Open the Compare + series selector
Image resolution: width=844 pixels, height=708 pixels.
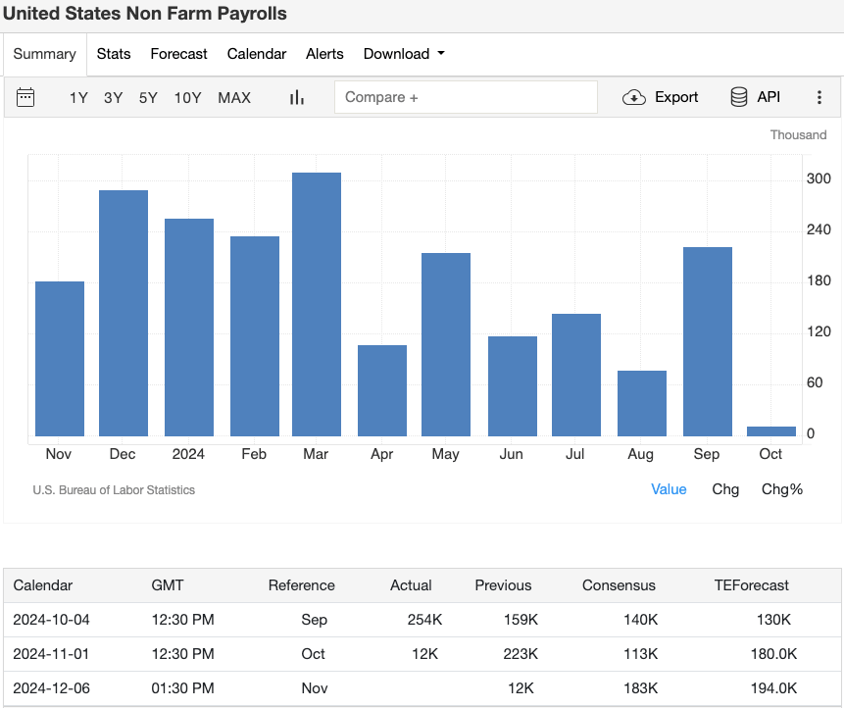pyautogui.click(x=466, y=97)
